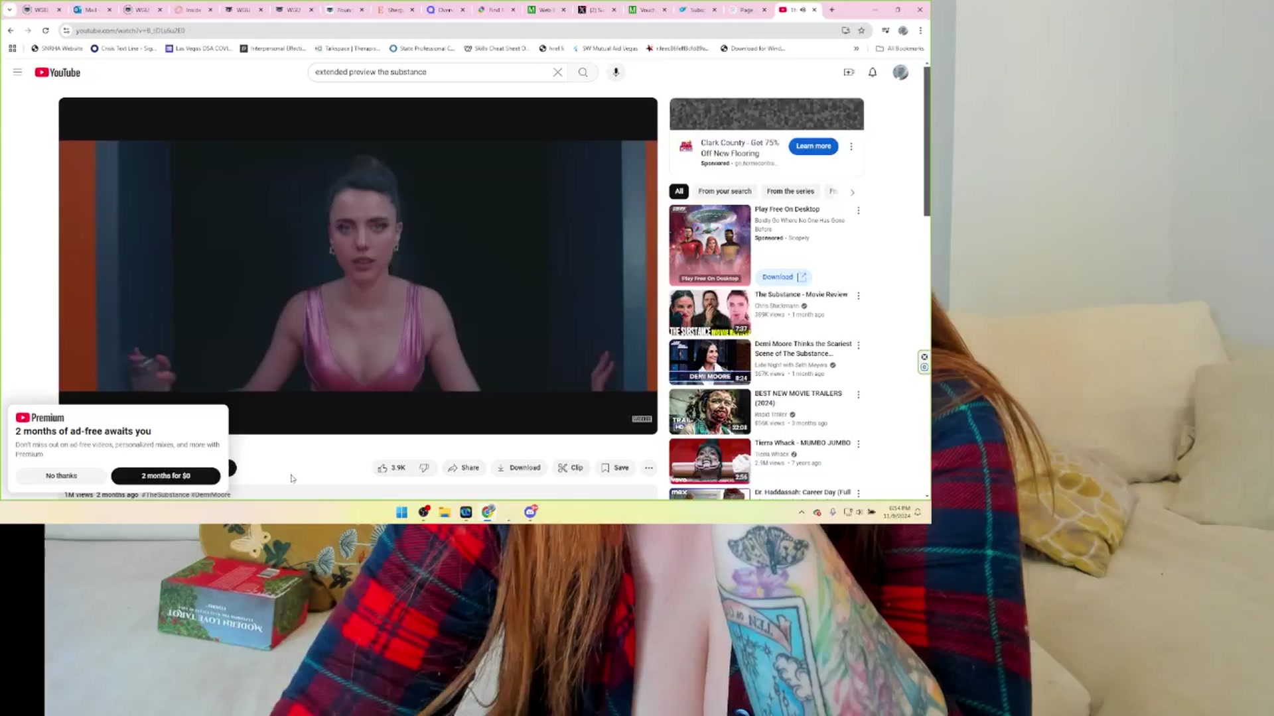Image resolution: width=1274 pixels, height=716 pixels.
Task: Go to the YouTube home logo
Action: (x=58, y=72)
